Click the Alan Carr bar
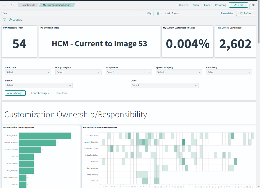Image resolution: width=260 pixels, height=188 pixels. [23, 185]
